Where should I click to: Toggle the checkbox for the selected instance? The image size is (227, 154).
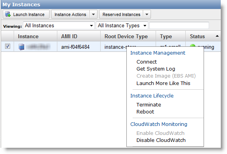click(x=7, y=46)
